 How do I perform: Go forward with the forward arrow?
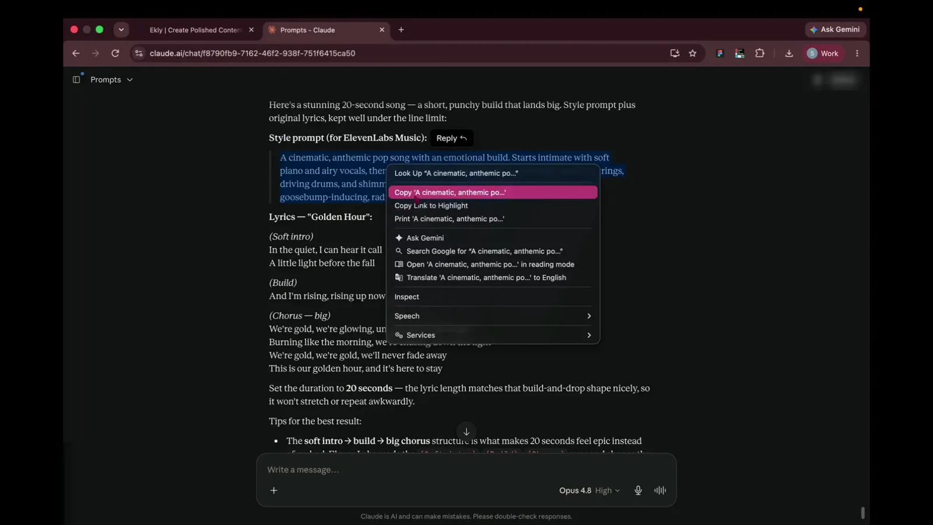click(x=96, y=53)
